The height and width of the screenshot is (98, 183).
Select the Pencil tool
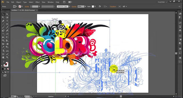coord(7,27)
